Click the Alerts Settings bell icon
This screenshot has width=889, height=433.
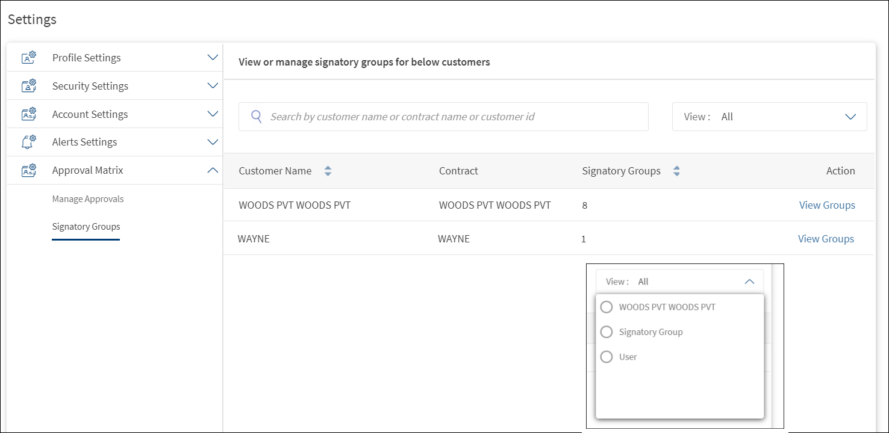pos(29,142)
